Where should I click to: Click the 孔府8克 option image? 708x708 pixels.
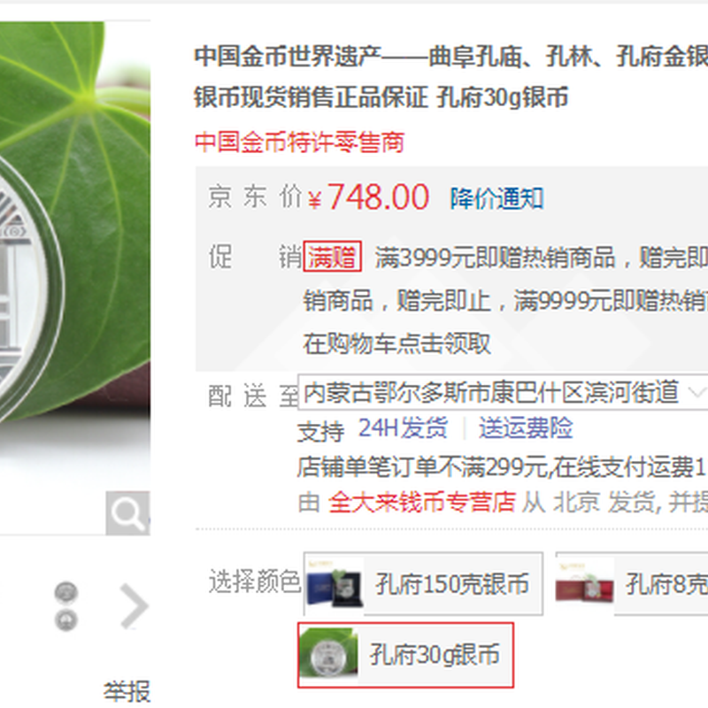[x=585, y=583]
